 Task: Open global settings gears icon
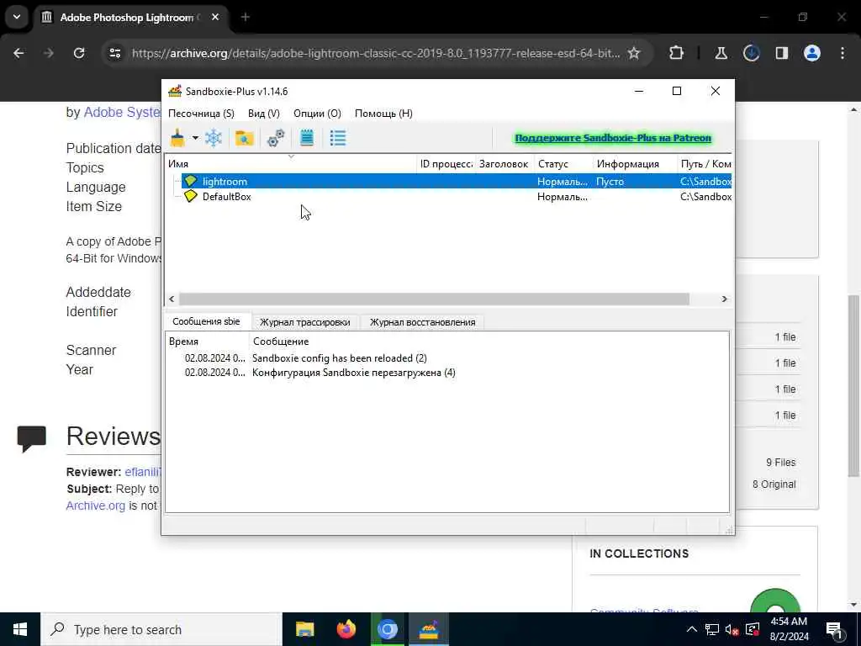coord(276,138)
